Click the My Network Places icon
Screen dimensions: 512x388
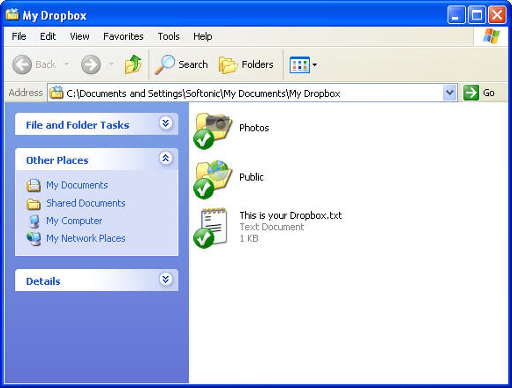coord(34,239)
